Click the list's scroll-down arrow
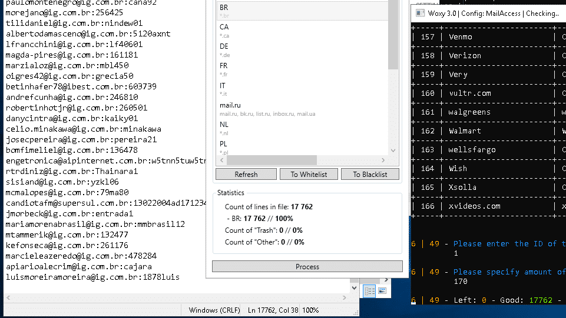This screenshot has height=318, width=566. click(x=393, y=150)
